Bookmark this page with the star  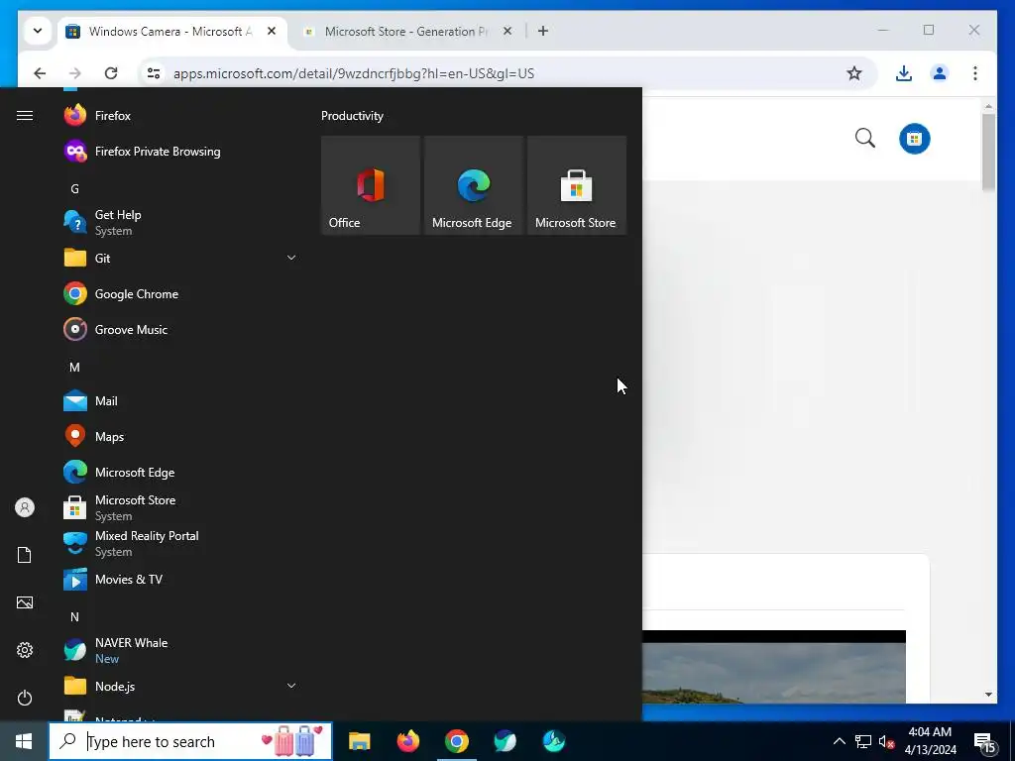coord(854,73)
